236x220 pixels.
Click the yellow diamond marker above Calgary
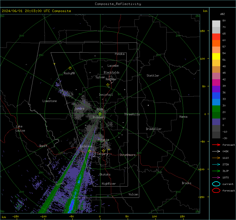click(x=104, y=151)
